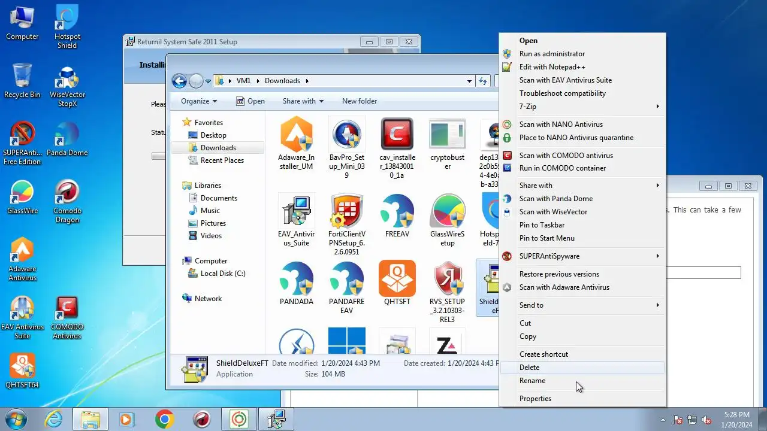Launch Comodo Dragon desktop shortcut

(67, 202)
